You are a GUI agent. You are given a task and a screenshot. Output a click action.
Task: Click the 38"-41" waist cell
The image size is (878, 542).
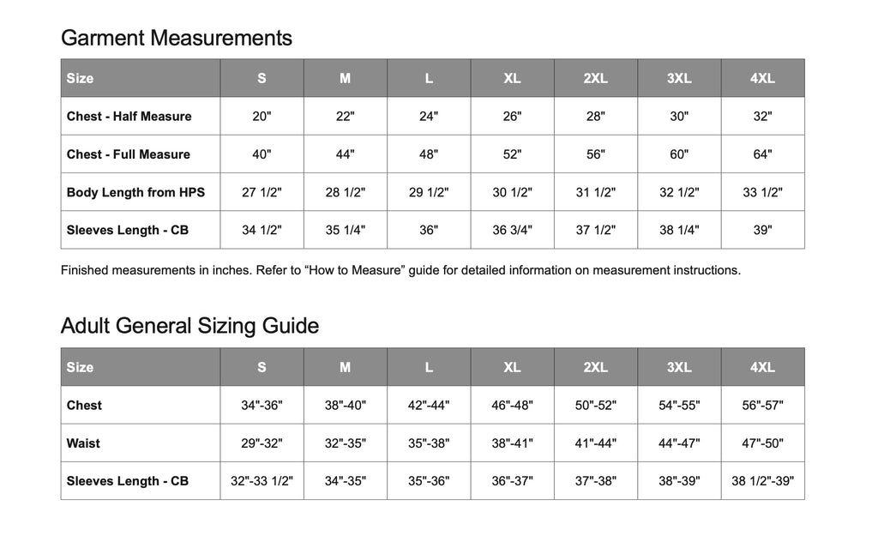coord(512,443)
